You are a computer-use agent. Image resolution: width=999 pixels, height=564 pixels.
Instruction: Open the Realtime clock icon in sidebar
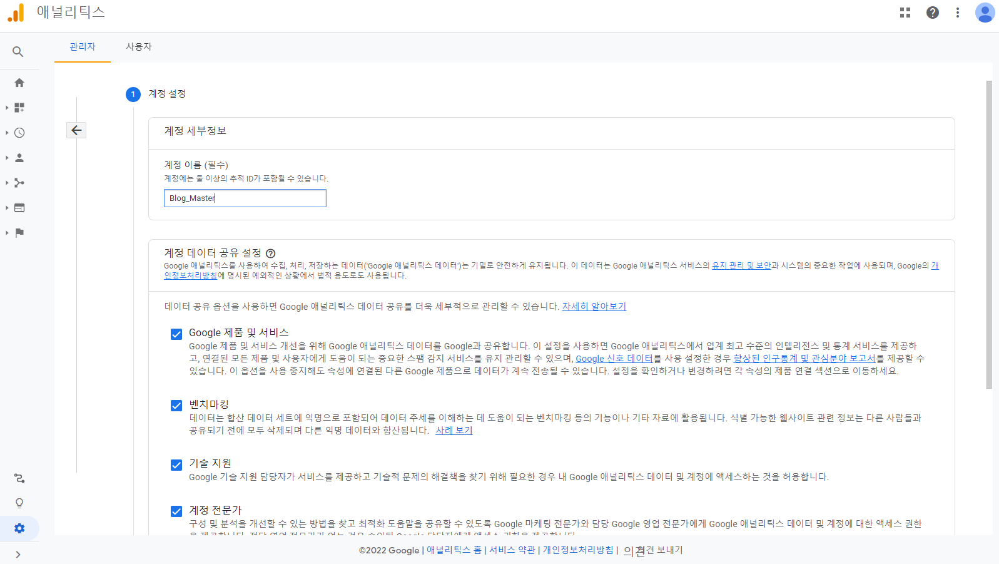19,133
